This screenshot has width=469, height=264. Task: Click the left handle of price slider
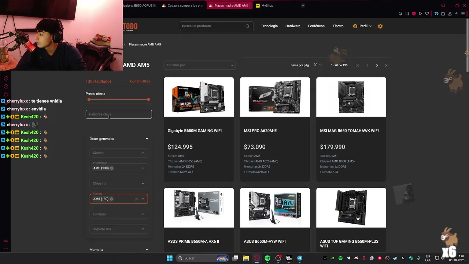tap(89, 100)
